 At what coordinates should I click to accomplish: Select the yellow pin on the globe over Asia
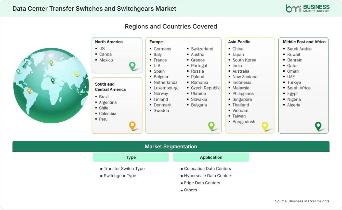[76, 74]
